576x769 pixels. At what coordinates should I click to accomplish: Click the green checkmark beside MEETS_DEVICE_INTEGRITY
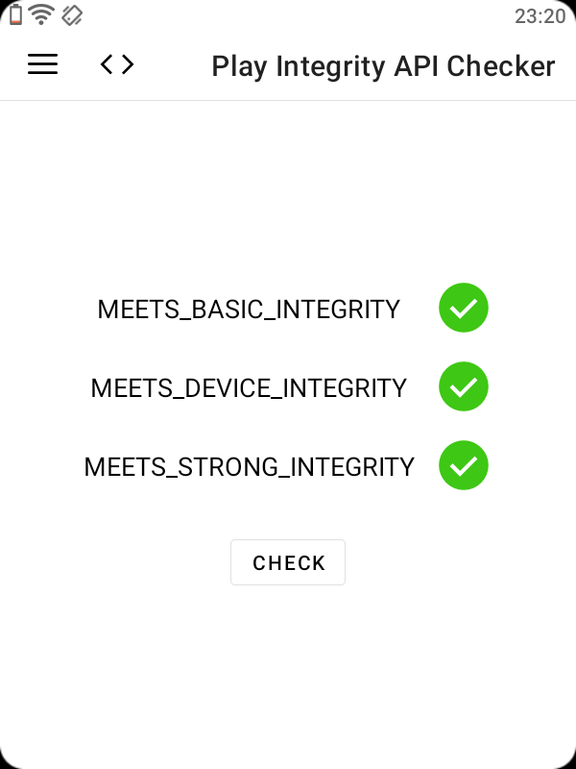click(464, 386)
